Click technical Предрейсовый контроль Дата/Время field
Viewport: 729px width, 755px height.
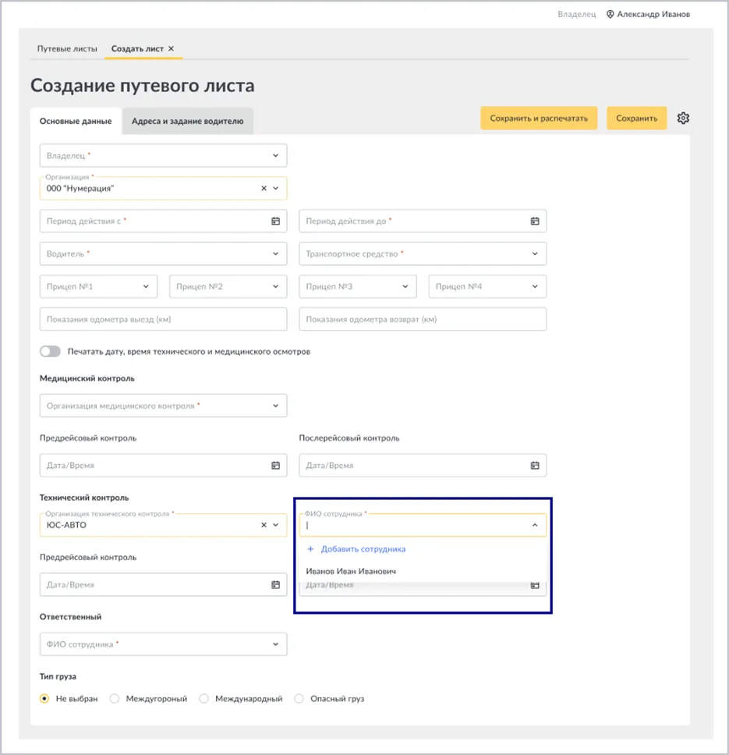click(163, 584)
